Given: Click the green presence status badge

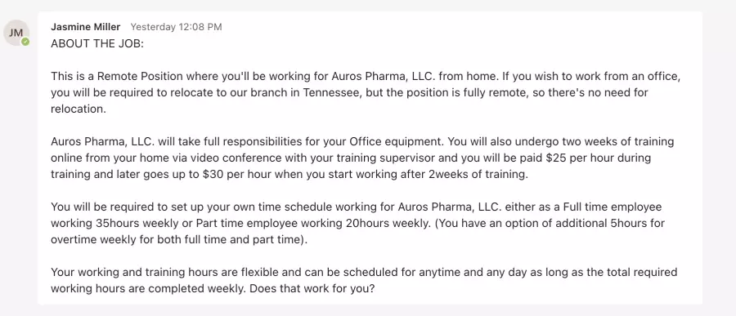Looking at the screenshot, I should (x=25, y=42).
